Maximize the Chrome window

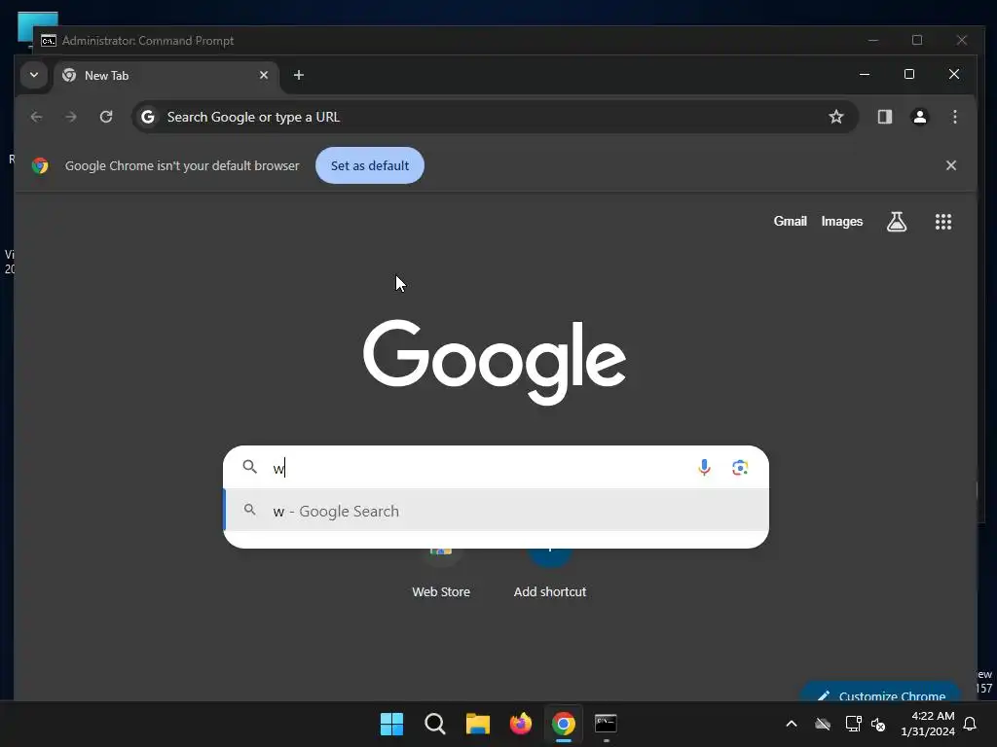point(909,74)
